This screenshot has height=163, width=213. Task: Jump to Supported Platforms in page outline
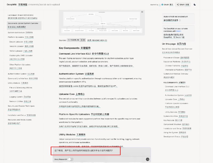click(x=177, y=62)
